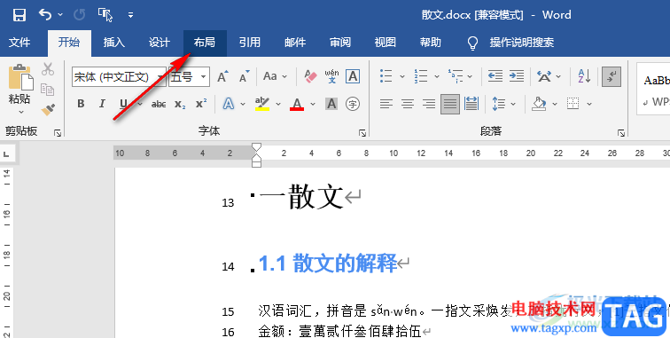The height and width of the screenshot is (338, 670).
Task: Click the 操作说明搜索 search box
Action: [x=522, y=43]
